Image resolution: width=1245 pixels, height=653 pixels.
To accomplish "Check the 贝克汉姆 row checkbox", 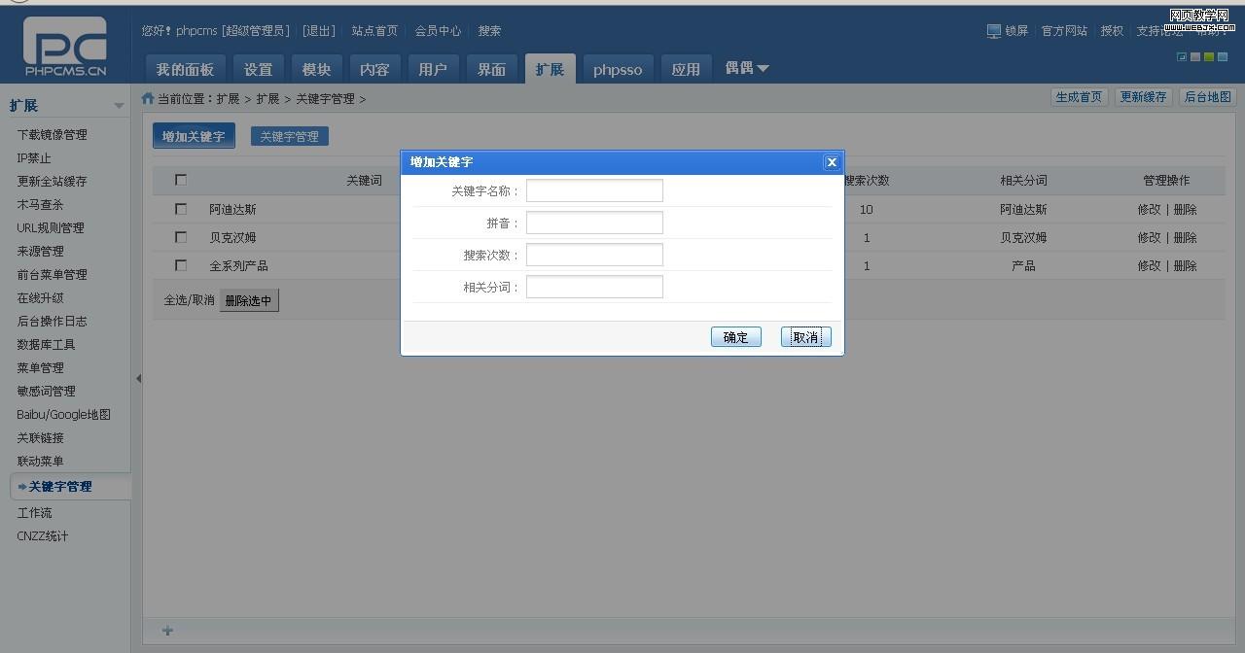I will tap(181, 237).
